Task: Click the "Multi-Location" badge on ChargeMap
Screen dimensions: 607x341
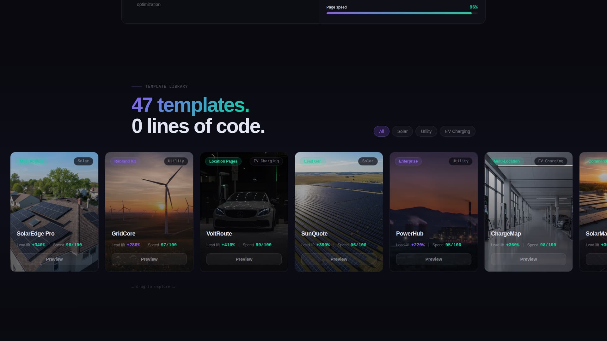Action: pos(507,161)
